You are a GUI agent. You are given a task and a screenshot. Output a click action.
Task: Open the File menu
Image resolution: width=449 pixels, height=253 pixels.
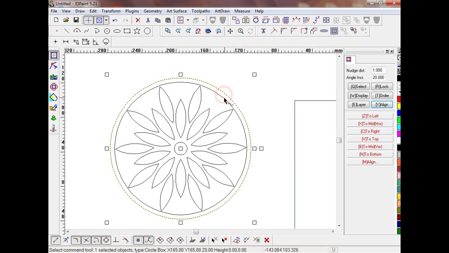coord(54,11)
